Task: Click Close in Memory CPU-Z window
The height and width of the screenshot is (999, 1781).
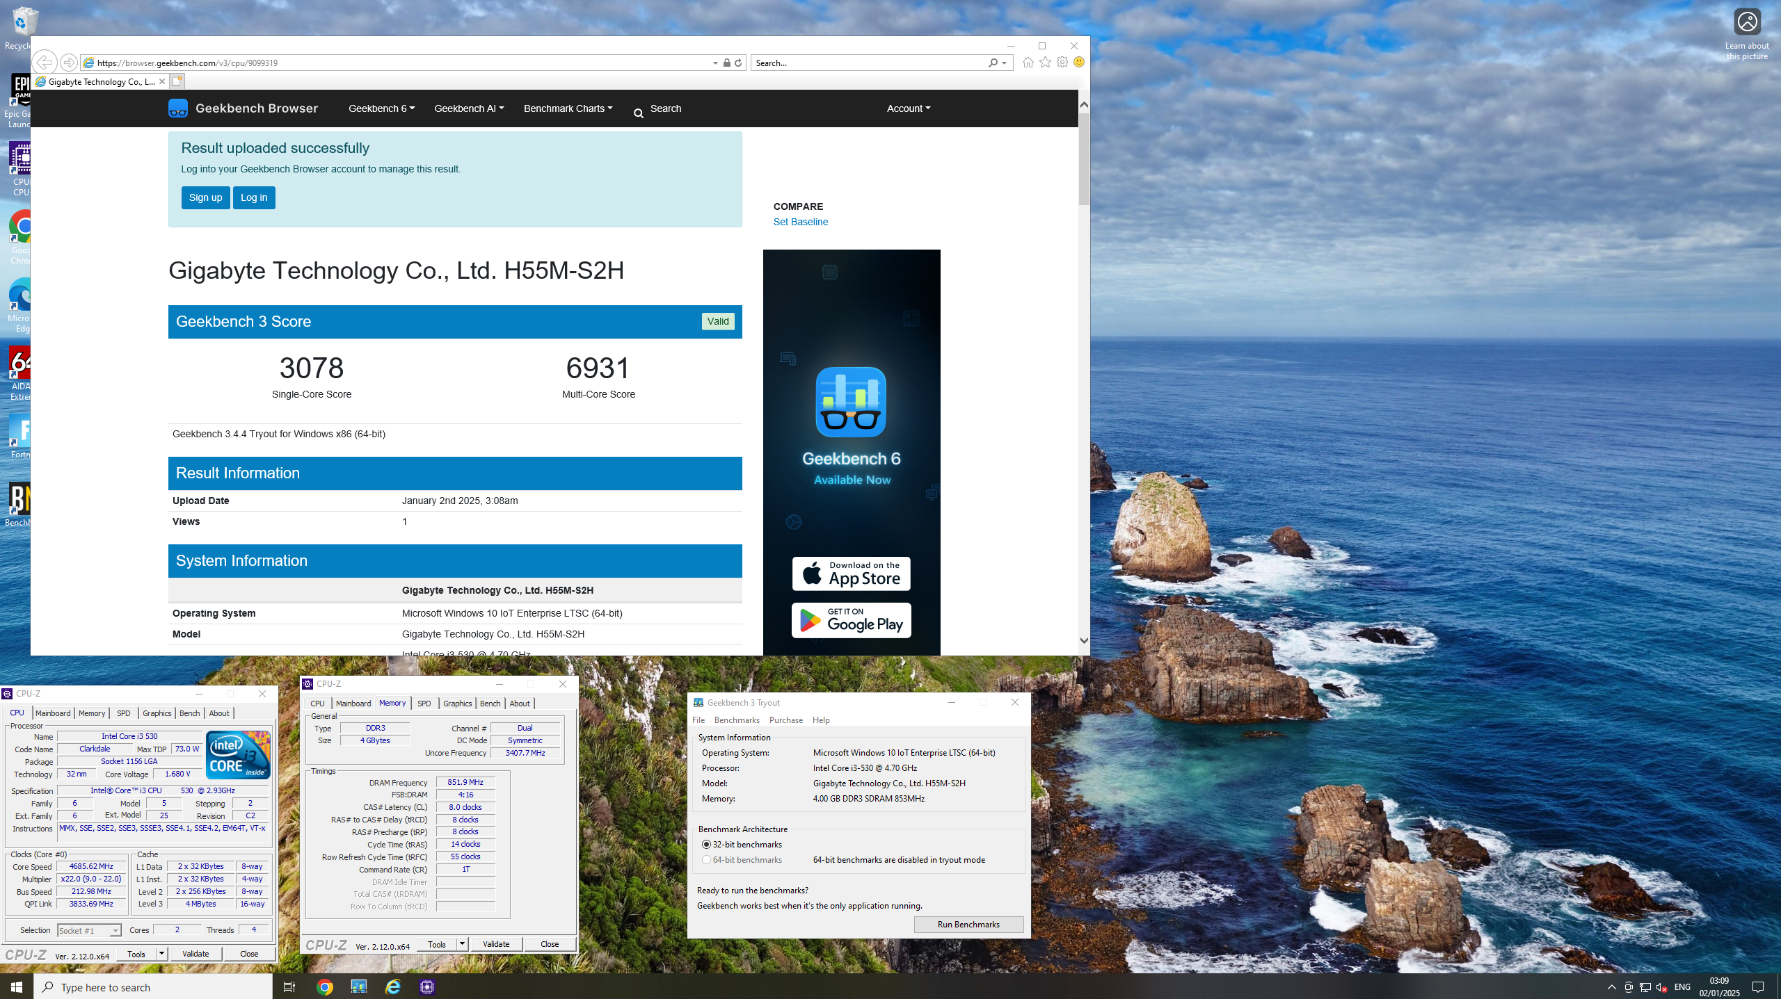Action: [550, 944]
